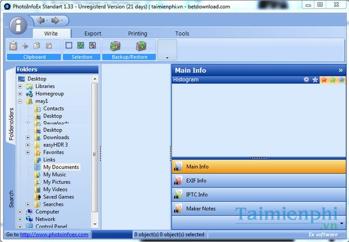The height and width of the screenshot is (242, 349).
Task: Click the round info application button
Action: click(18, 26)
